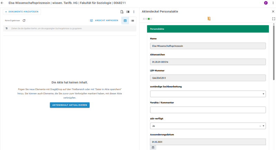Click Dokumente hinzufügen
Image resolution: width=276 pixels, height=150 pixels.
(x=22, y=12)
